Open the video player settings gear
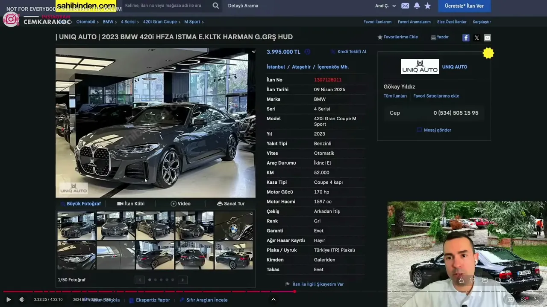This screenshot has width=547, height=307. [523, 300]
